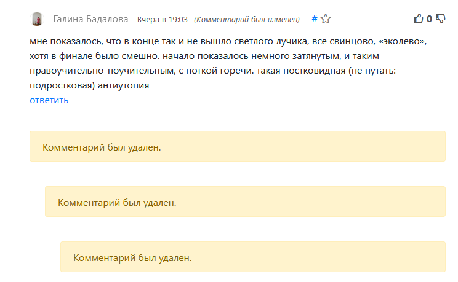Image resolution: width=458 pixels, height=282 pixels.
Task: Bookmark the comment with the star icon
Action: [x=326, y=19]
